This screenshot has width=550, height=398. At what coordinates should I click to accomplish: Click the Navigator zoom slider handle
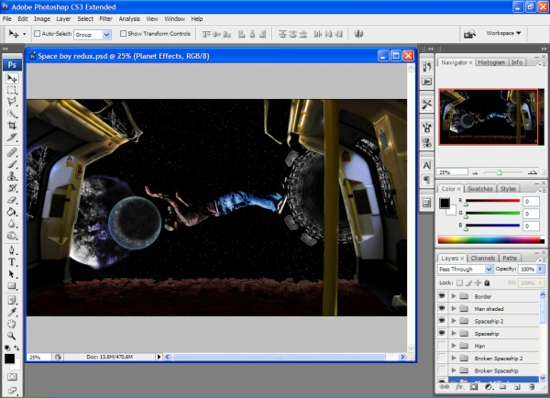(x=500, y=172)
